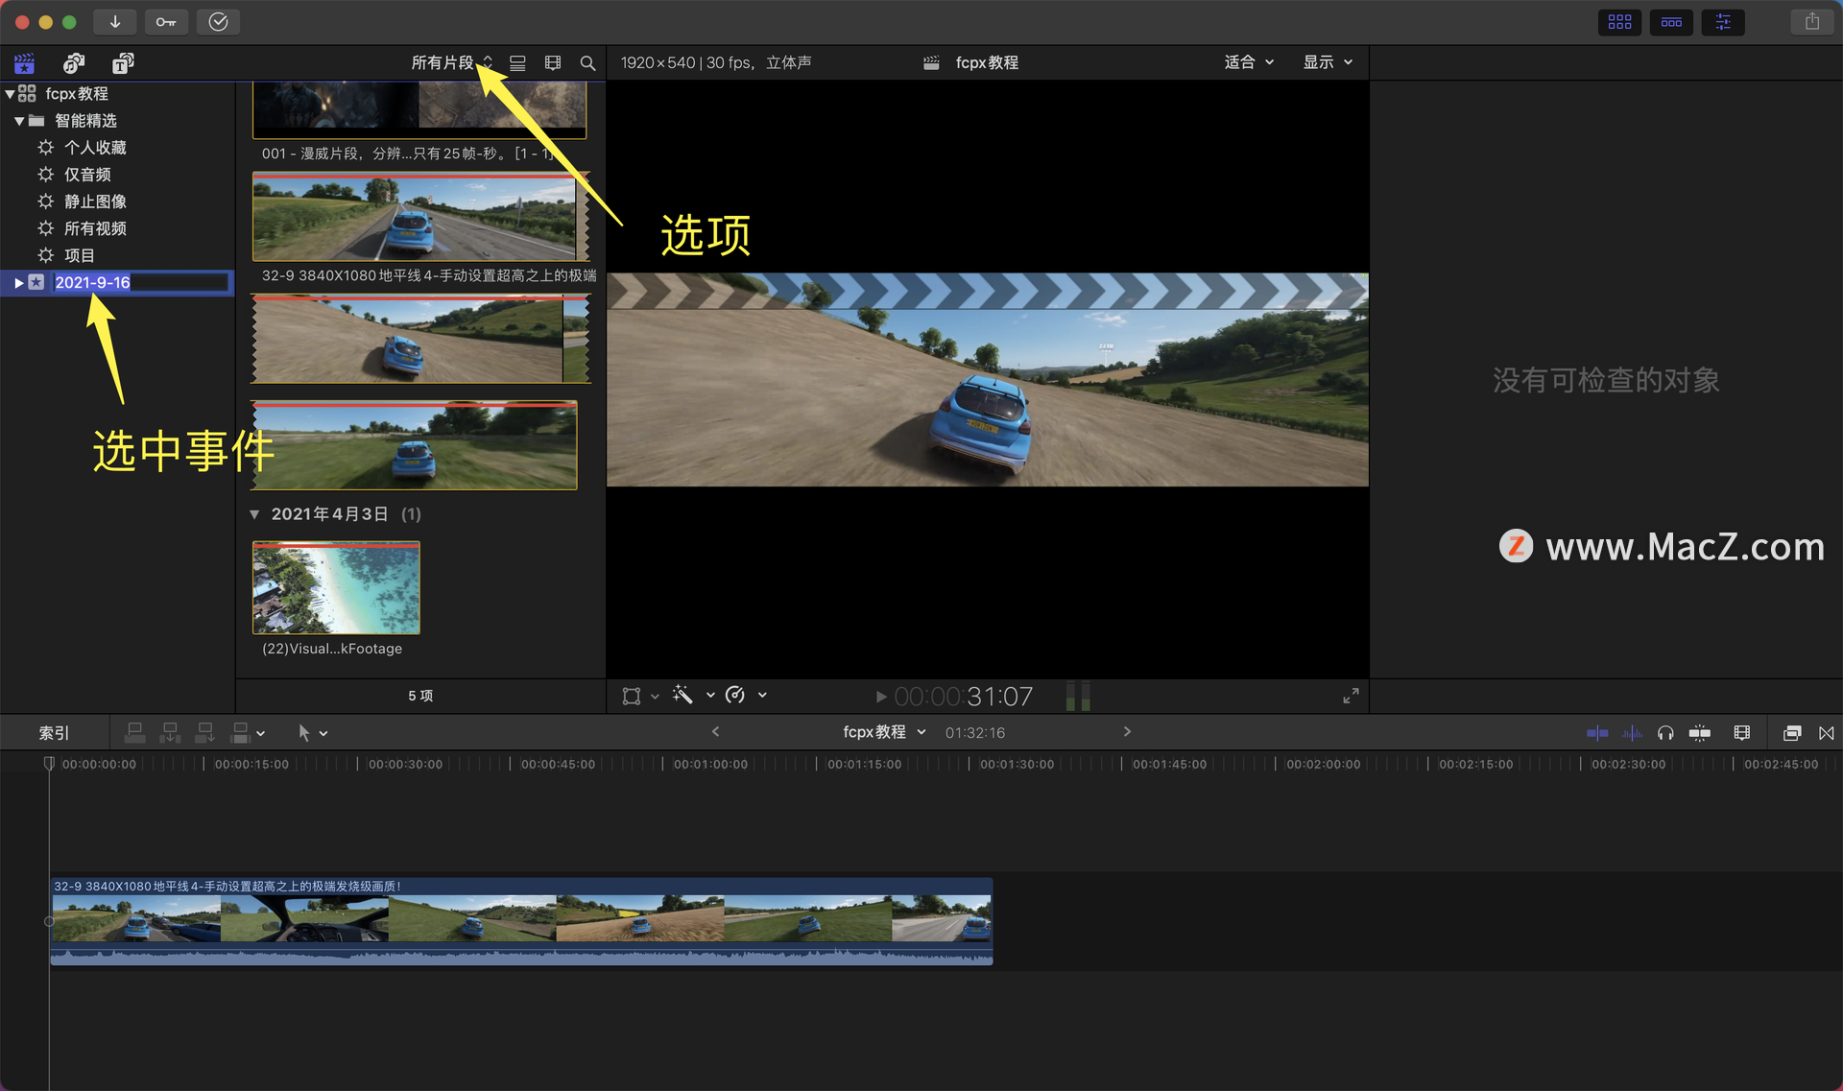Screen dimensions: 1843x1091
Task: Play the viewer from the timecode play button
Action: [880, 697]
